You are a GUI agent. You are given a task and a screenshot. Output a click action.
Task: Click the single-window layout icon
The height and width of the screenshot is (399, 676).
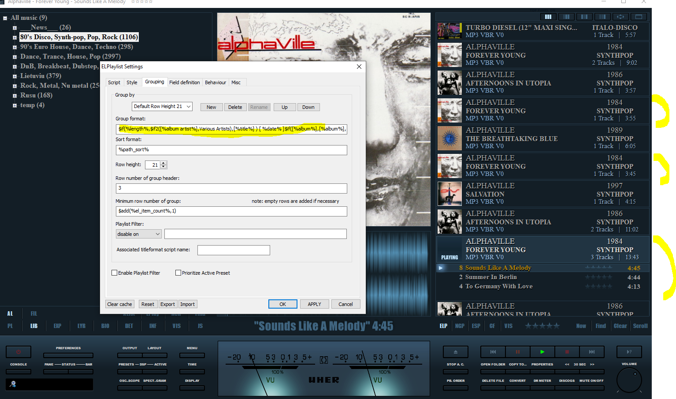(x=639, y=17)
